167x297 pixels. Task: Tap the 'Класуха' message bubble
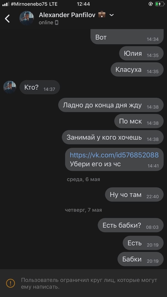(x=137, y=70)
